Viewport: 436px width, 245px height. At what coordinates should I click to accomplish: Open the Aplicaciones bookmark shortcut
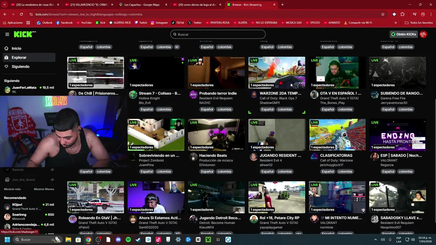point(13,23)
